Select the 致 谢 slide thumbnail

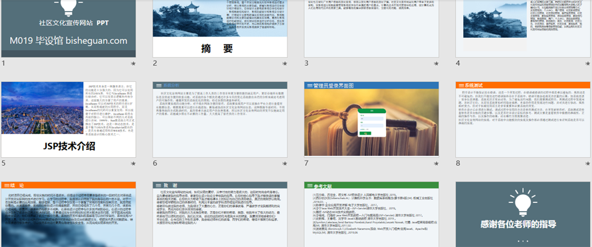pos(220,214)
